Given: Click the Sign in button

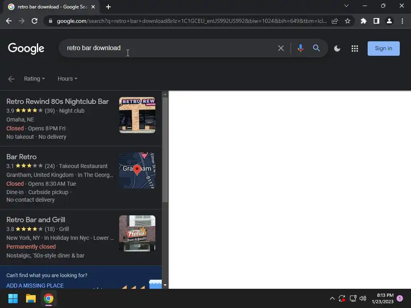Looking at the screenshot, I should [383, 49].
